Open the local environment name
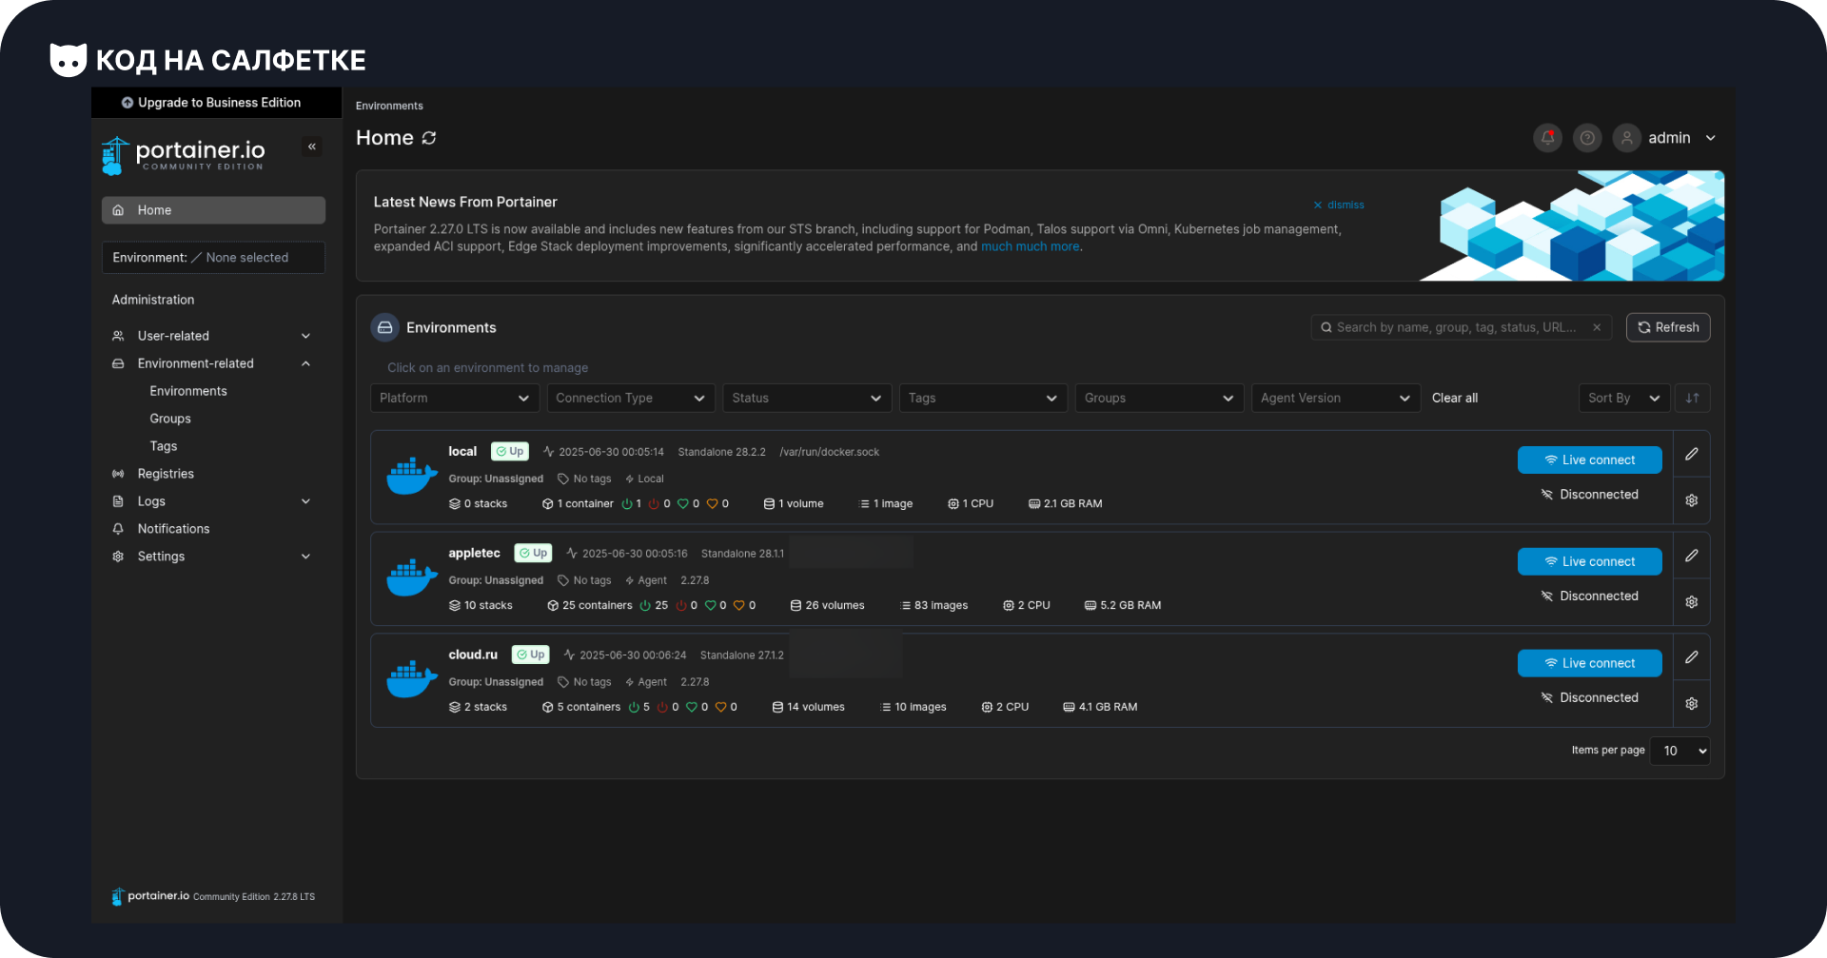 tap(462, 451)
